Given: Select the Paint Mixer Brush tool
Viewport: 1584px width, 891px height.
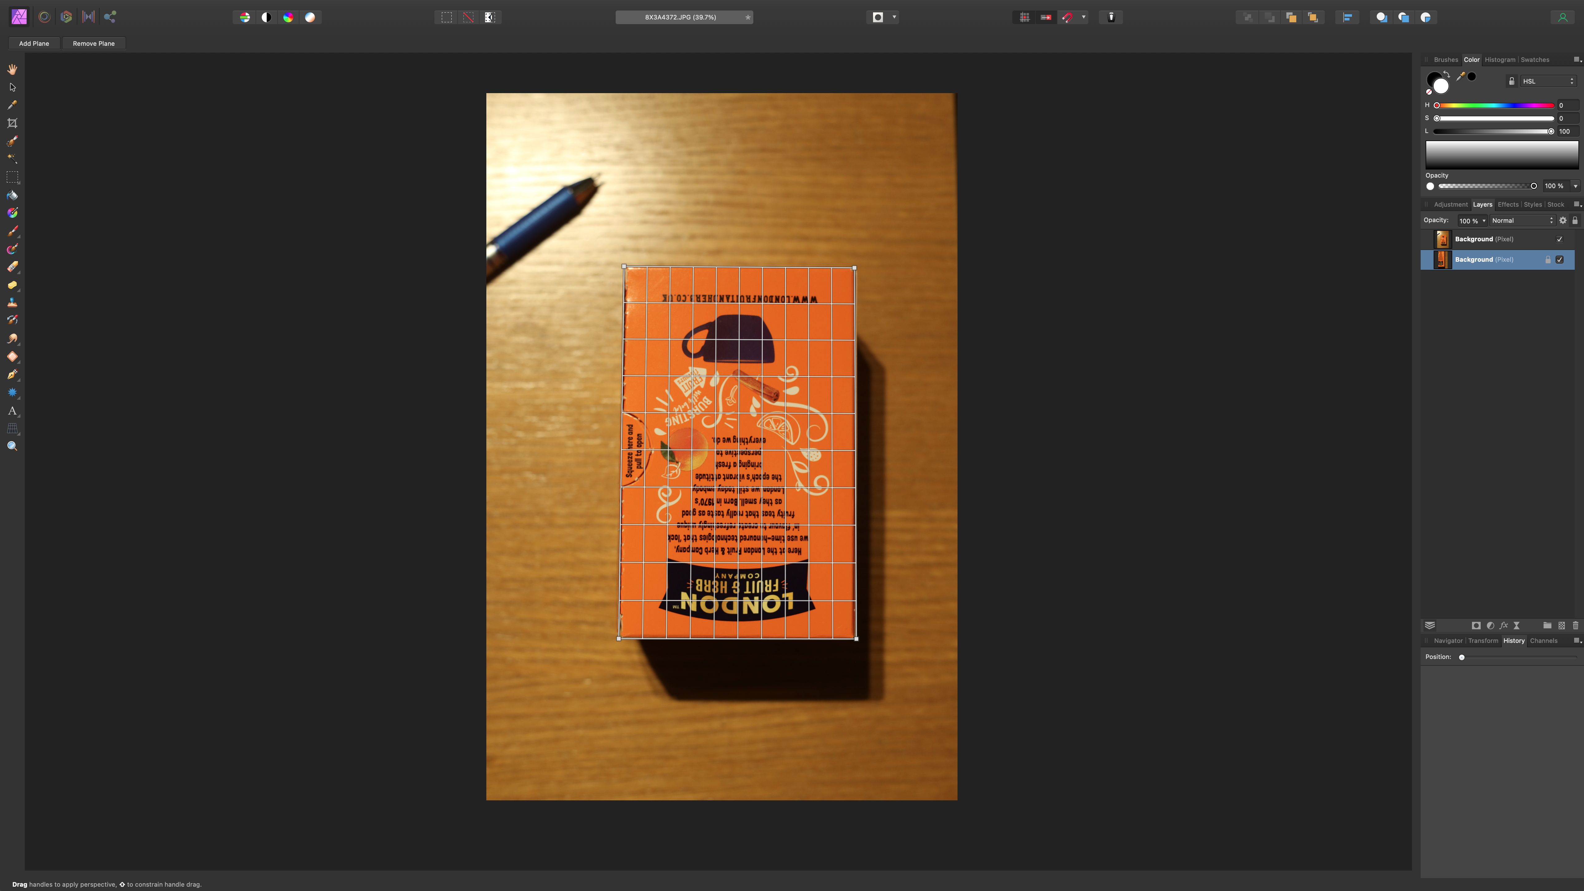Looking at the screenshot, I should point(12,248).
